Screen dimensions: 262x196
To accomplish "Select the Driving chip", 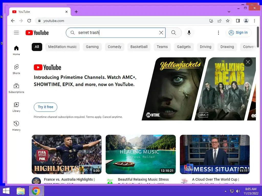I will (205, 47).
